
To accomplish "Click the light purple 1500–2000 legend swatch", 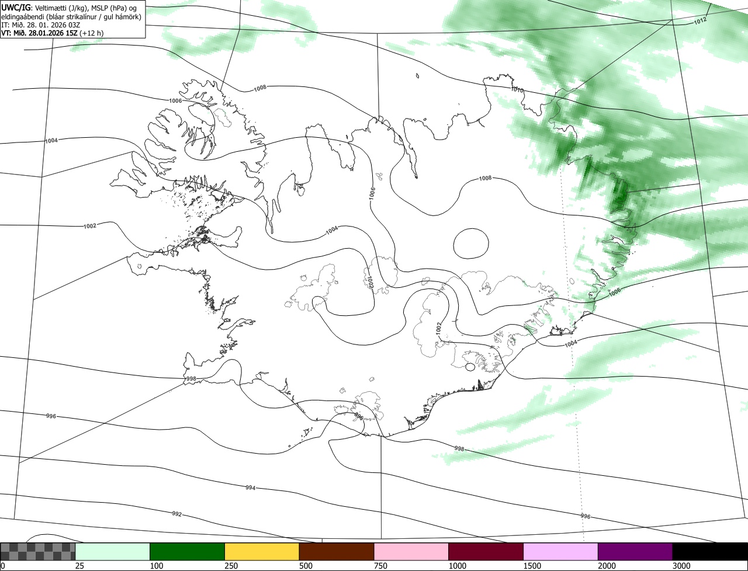I will click(x=561, y=552).
